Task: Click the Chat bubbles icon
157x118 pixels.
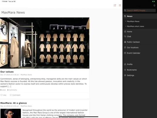Action: coord(125,36)
